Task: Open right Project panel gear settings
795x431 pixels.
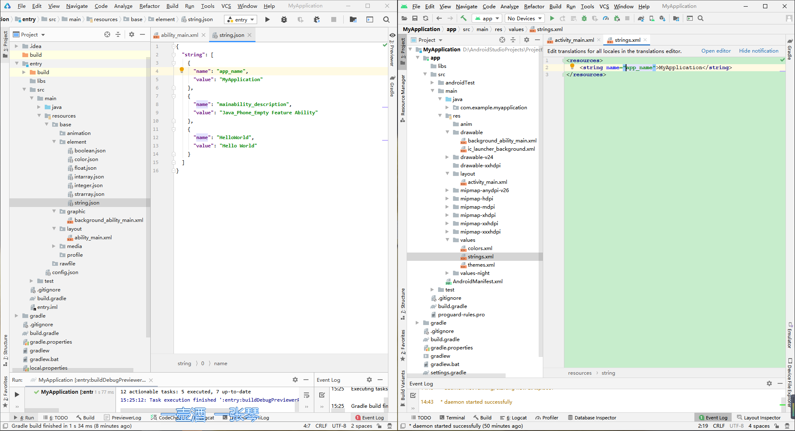Action: [x=527, y=40]
